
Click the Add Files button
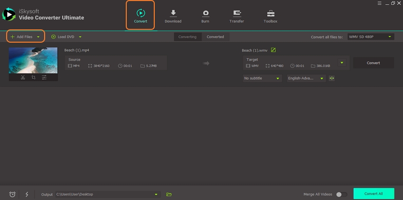[22, 36]
